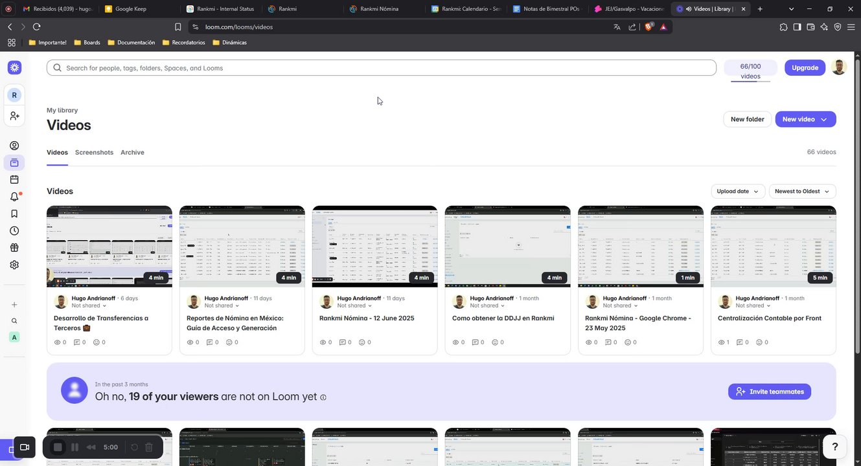
Task: Expand Not shared on Reportes de Nómina
Action: (x=222, y=305)
